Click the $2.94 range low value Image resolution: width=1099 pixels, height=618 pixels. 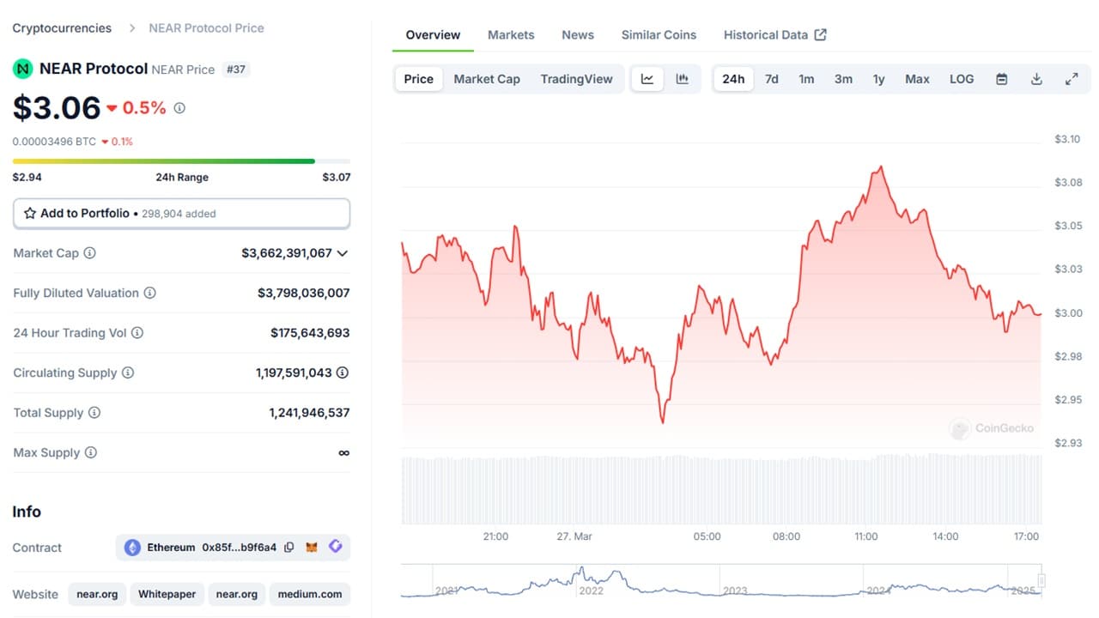pyautogui.click(x=27, y=178)
